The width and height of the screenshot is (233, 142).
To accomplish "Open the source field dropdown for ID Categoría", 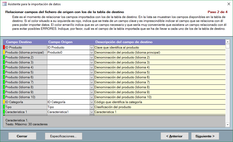I will pos(91,102).
